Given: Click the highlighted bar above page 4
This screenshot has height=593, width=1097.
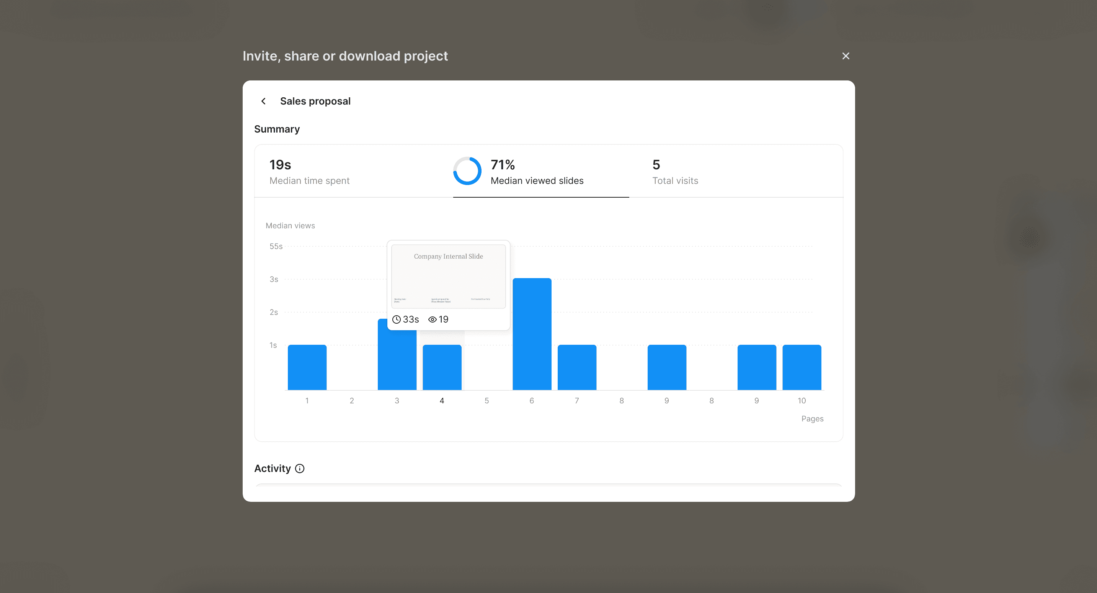Looking at the screenshot, I should click(x=442, y=367).
